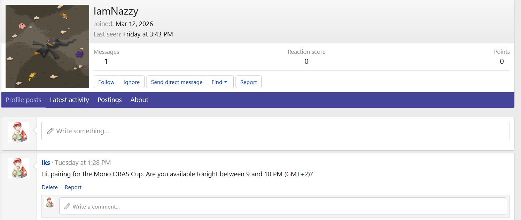The image size is (521, 220).
Task: Send direct message to IamNazzy
Action: pyautogui.click(x=177, y=82)
